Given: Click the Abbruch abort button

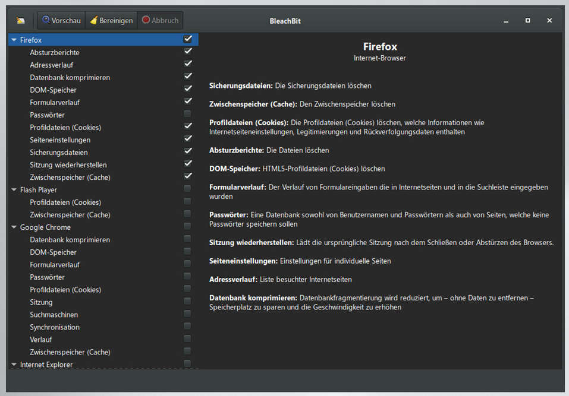Looking at the screenshot, I should (x=160, y=20).
